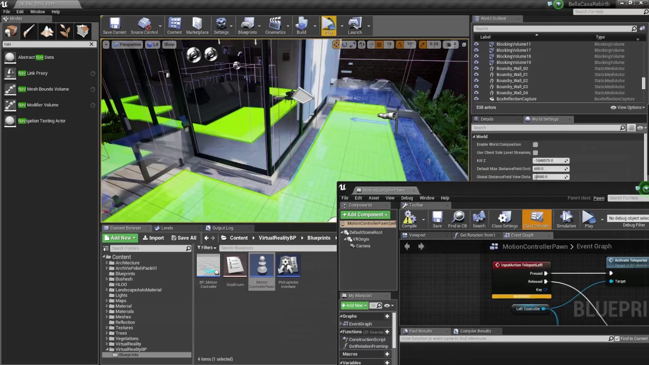This screenshot has width=649, height=365.
Task: Open the Pawn parent class link
Action: 599,198
